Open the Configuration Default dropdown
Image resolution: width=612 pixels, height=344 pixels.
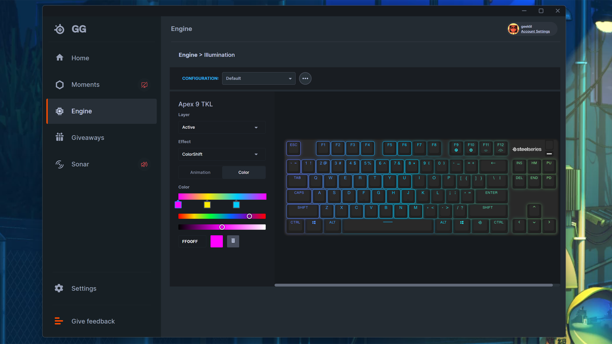click(x=259, y=78)
